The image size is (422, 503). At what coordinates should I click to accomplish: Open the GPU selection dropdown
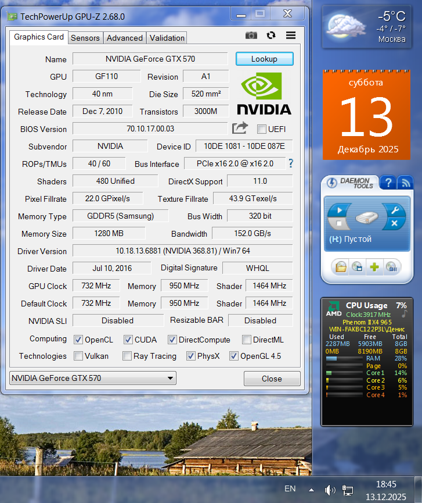tap(93, 378)
